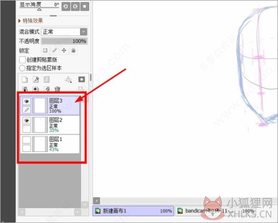Image resolution: width=278 pixels, height=223 pixels.
Task: Click the 图层1 layer name
Action: pos(56,139)
